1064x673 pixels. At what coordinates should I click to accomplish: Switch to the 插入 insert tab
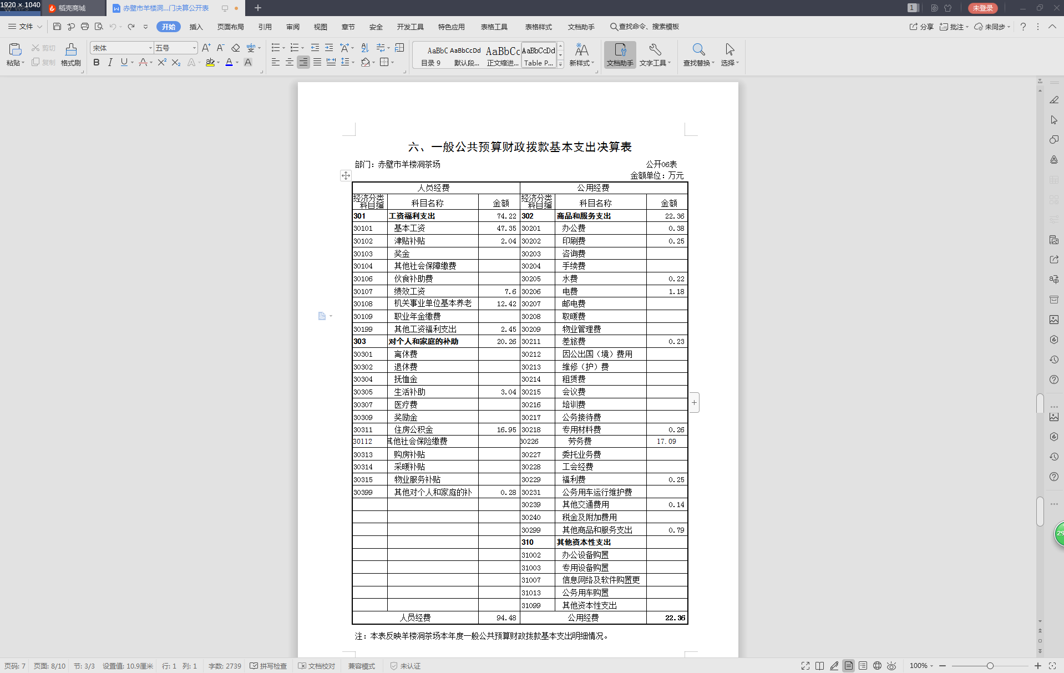pyautogui.click(x=196, y=27)
